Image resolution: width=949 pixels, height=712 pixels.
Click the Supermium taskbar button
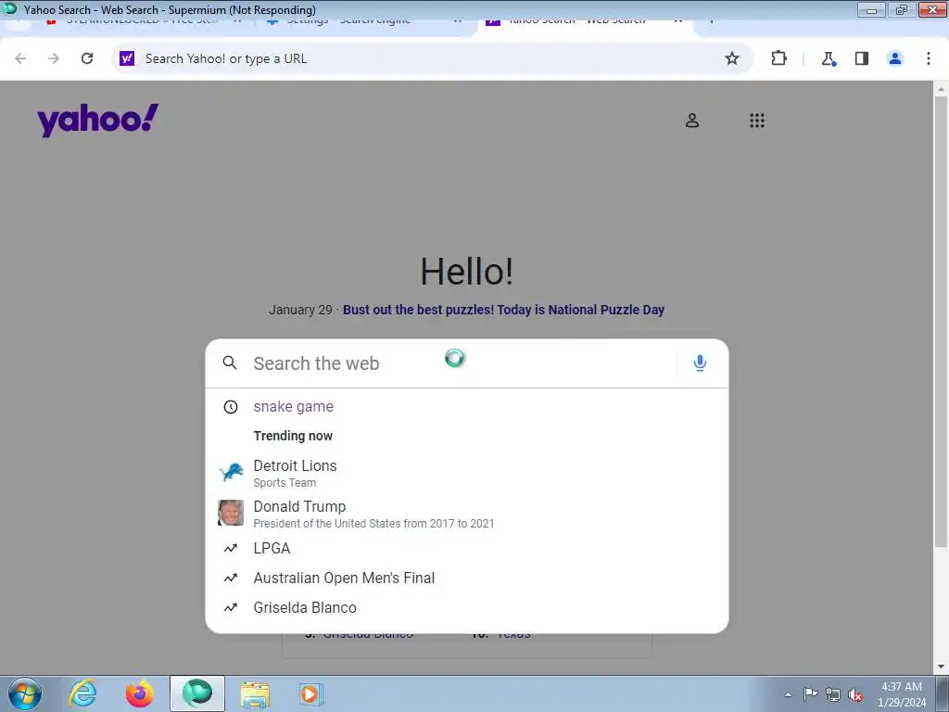click(x=197, y=693)
